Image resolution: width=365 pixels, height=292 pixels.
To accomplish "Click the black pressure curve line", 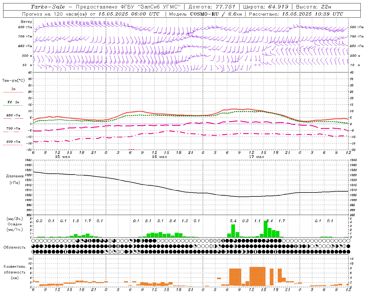I will click(x=191, y=192).
